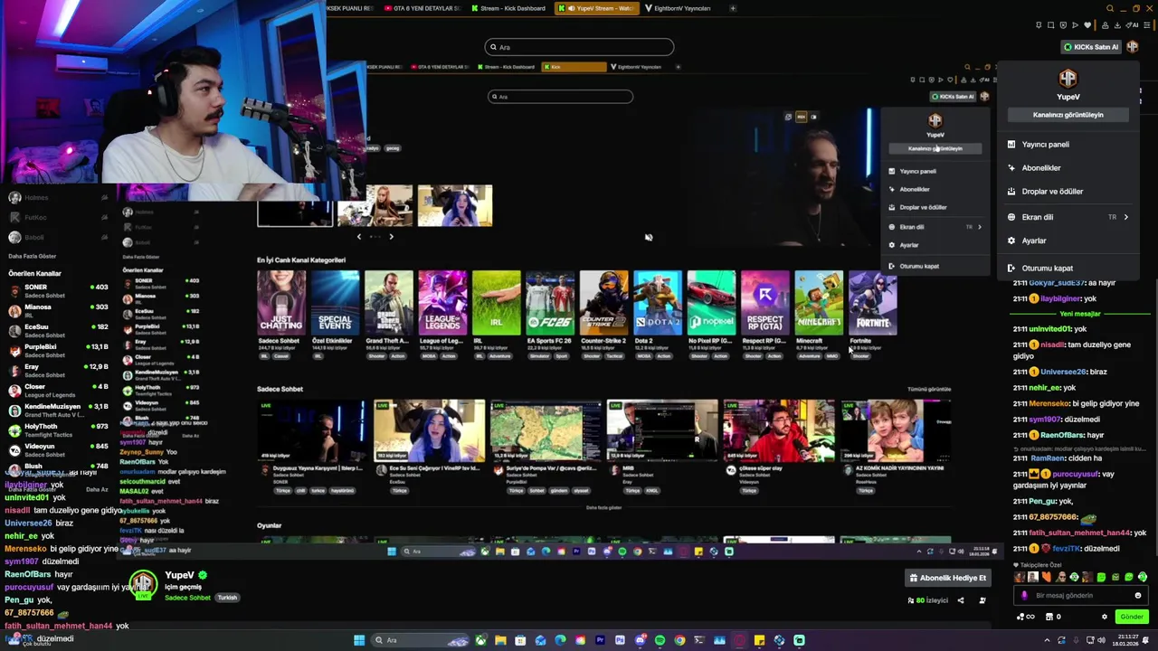Click Tümünü görüntüle next to Sadece Sohbet

(x=929, y=390)
